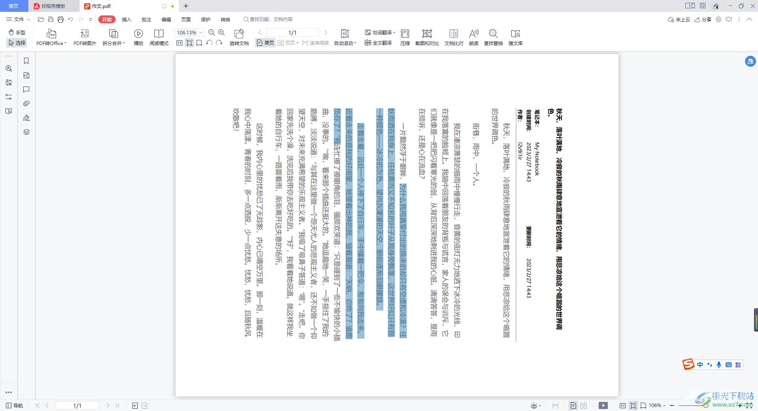The image size is (758, 411).
Task: Click the status bar zoom slider handle
Action: [x=705, y=405]
